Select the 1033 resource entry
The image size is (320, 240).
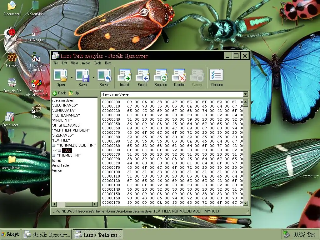click(x=67, y=150)
